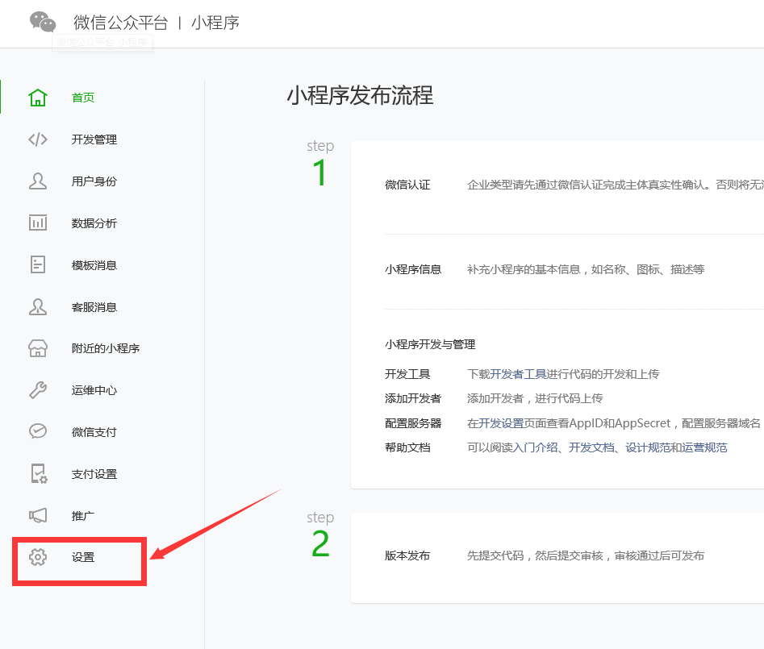
Task: Open 开发管理 in the sidebar
Action: (x=94, y=139)
